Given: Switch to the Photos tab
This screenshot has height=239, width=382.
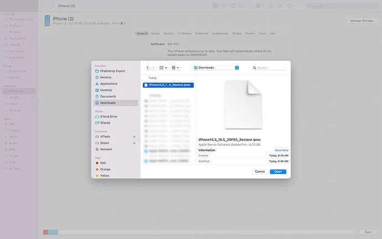Looking at the screenshot, I should [x=250, y=33].
